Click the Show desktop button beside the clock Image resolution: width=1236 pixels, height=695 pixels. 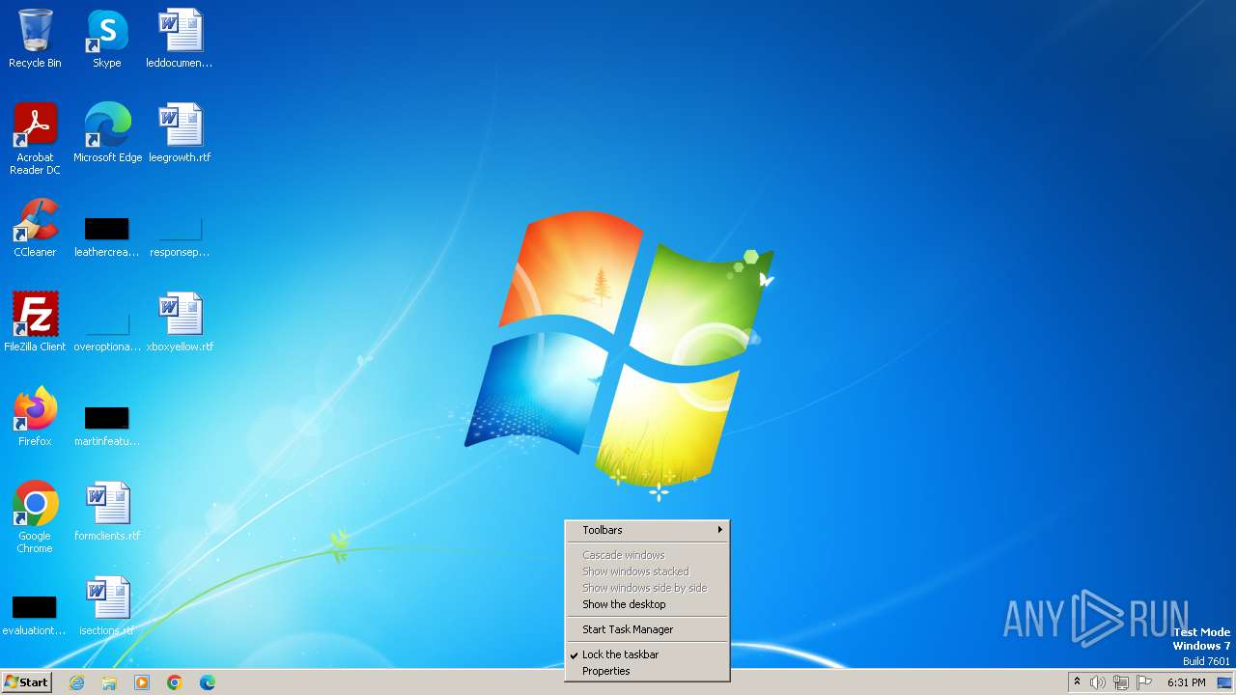[x=1224, y=682]
